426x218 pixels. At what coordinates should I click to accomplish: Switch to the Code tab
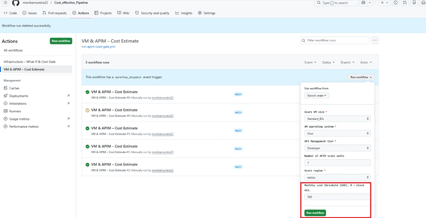(x=10, y=13)
